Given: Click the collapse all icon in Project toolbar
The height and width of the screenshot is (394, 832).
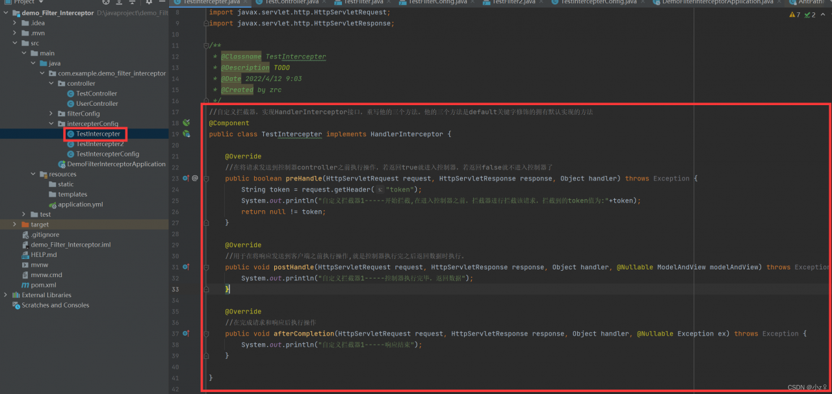Looking at the screenshot, I should (x=132, y=2).
